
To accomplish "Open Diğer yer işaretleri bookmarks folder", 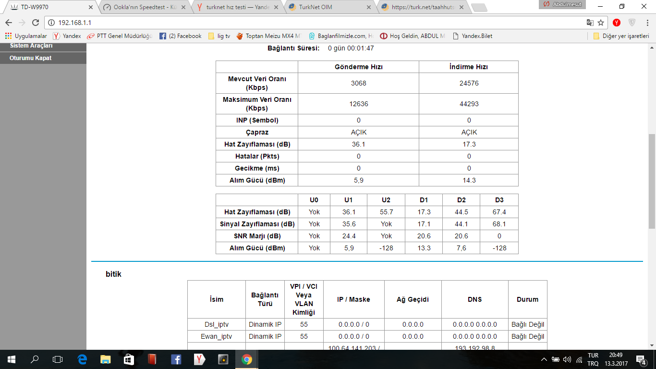I will (621, 36).
